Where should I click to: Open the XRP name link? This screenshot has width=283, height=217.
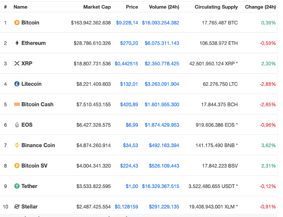tap(27, 63)
